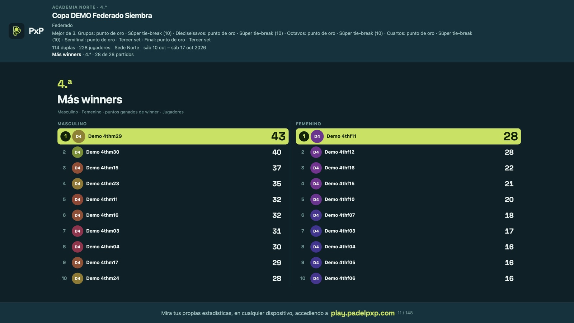The height and width of the screenshot is (323, 574).
Task: Click the 43 winners score for Demo 4thm29
Action: (x=278, y=136)
